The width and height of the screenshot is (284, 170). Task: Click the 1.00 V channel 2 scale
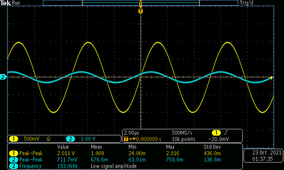pos(88,139)
